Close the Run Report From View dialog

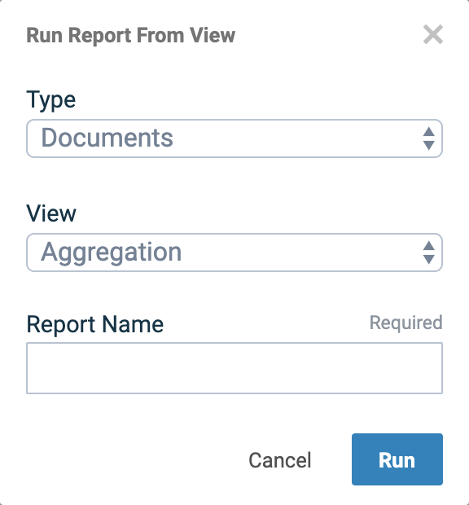click(433, 34)
